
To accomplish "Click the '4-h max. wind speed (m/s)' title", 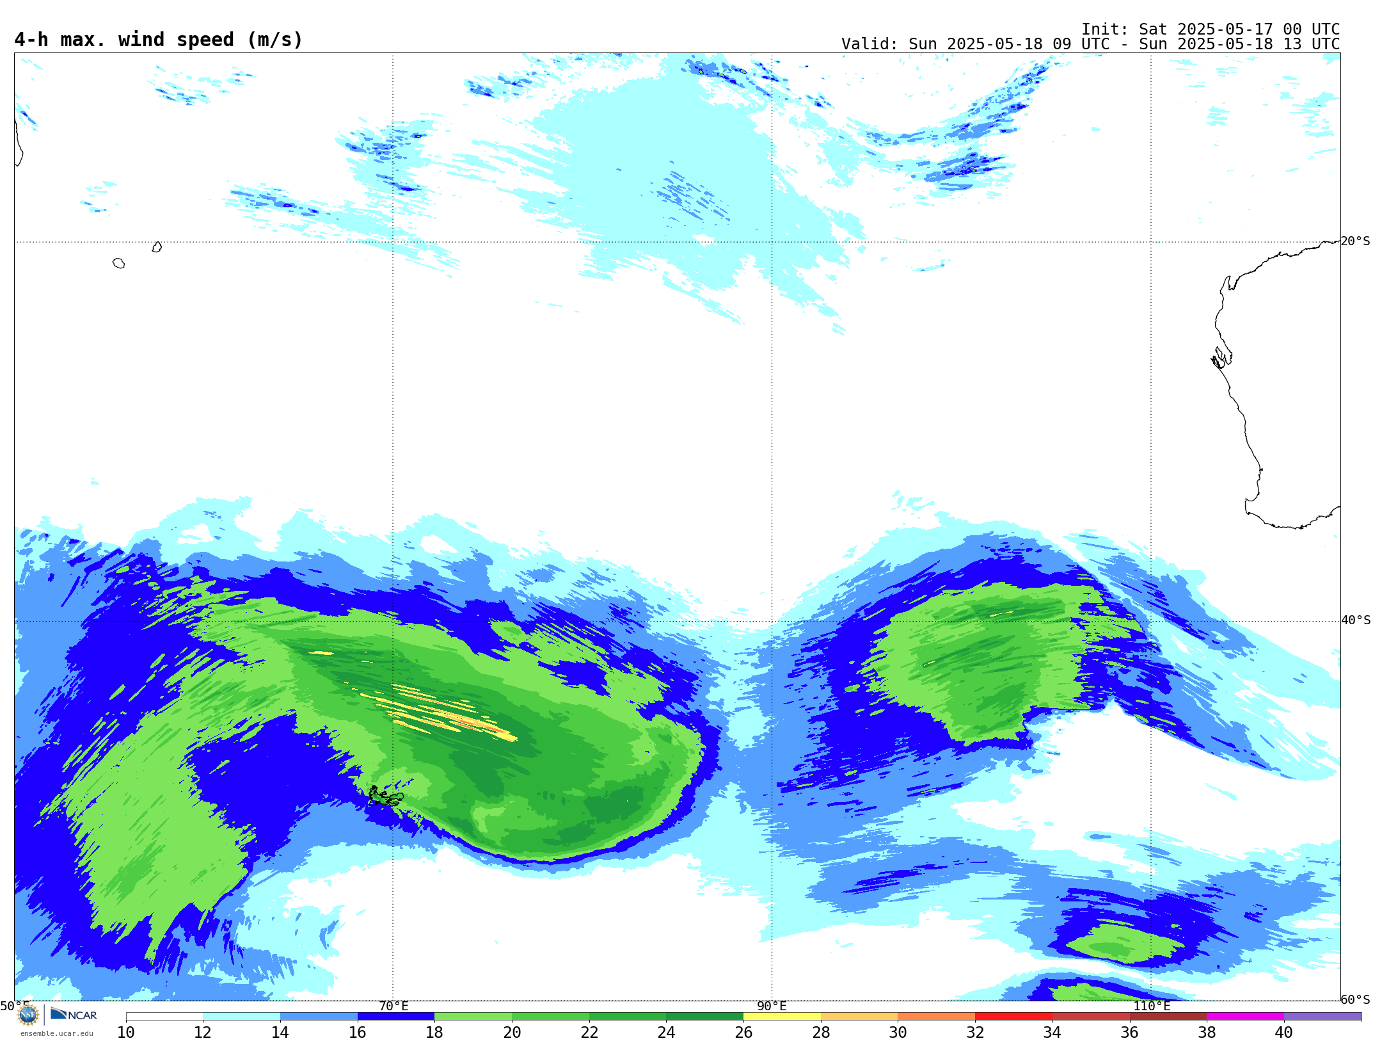I will [158, 40].
